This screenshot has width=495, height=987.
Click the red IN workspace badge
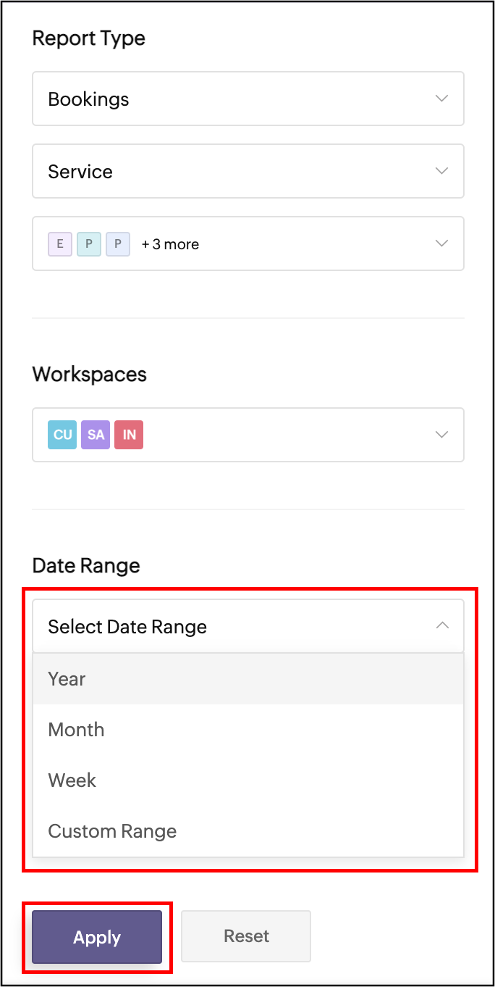[x=129, y=435]
